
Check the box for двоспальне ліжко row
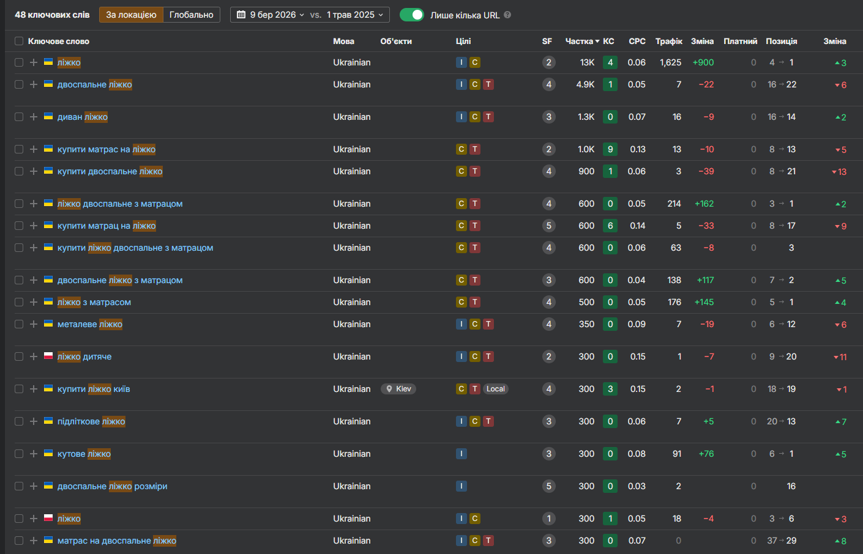[x=19, y=84]
